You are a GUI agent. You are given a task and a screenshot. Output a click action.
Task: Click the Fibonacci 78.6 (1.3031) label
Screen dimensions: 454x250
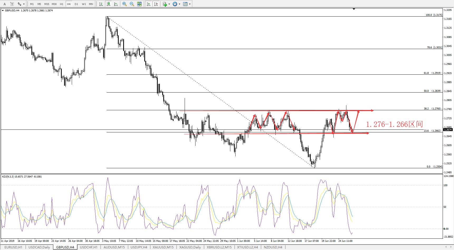pos(434,47)
